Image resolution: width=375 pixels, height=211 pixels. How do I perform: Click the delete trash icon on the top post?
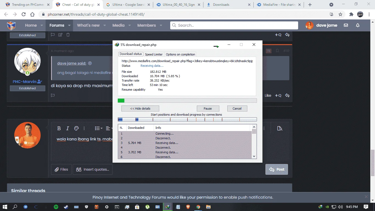pyautogui.click(x=68, y=35)
